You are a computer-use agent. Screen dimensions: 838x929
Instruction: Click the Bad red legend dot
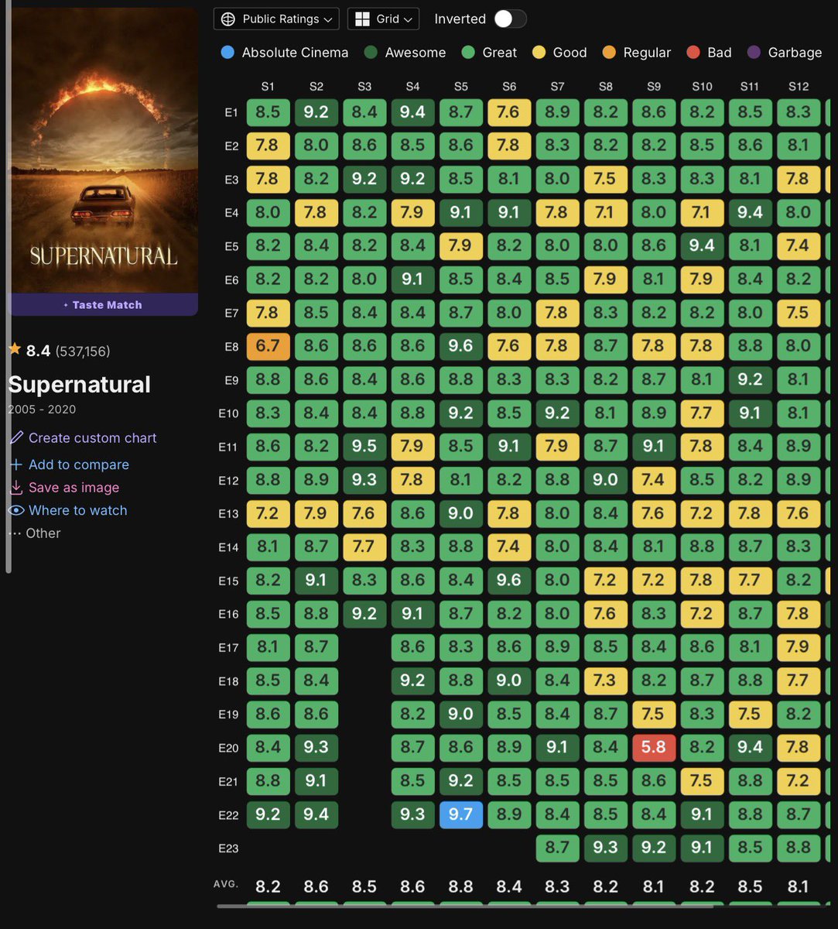[x=693, y=53]
